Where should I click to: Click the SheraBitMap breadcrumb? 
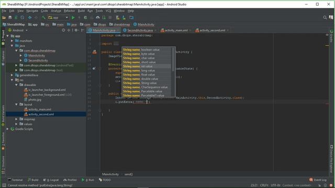(14, 25)
